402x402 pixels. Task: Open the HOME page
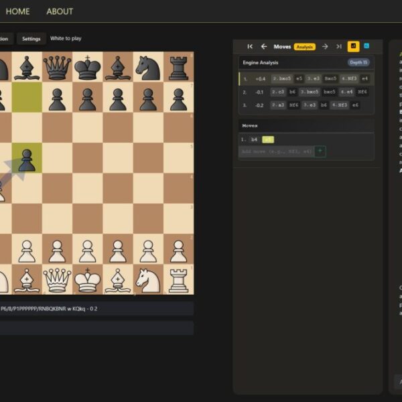[x=17, y=11]
